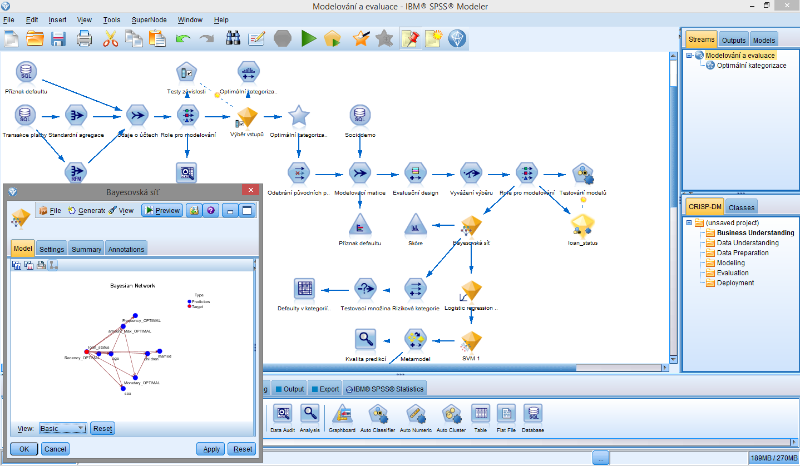Select the Příznak defaultu SQL source node
800x466 pixels.
26,72
